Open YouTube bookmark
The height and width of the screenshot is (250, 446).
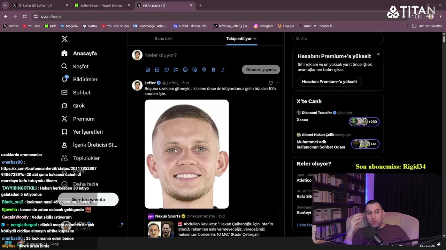coord(31,26)
